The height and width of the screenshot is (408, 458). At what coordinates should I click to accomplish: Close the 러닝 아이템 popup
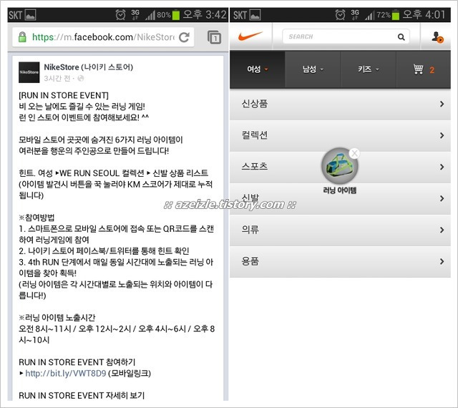354,153
